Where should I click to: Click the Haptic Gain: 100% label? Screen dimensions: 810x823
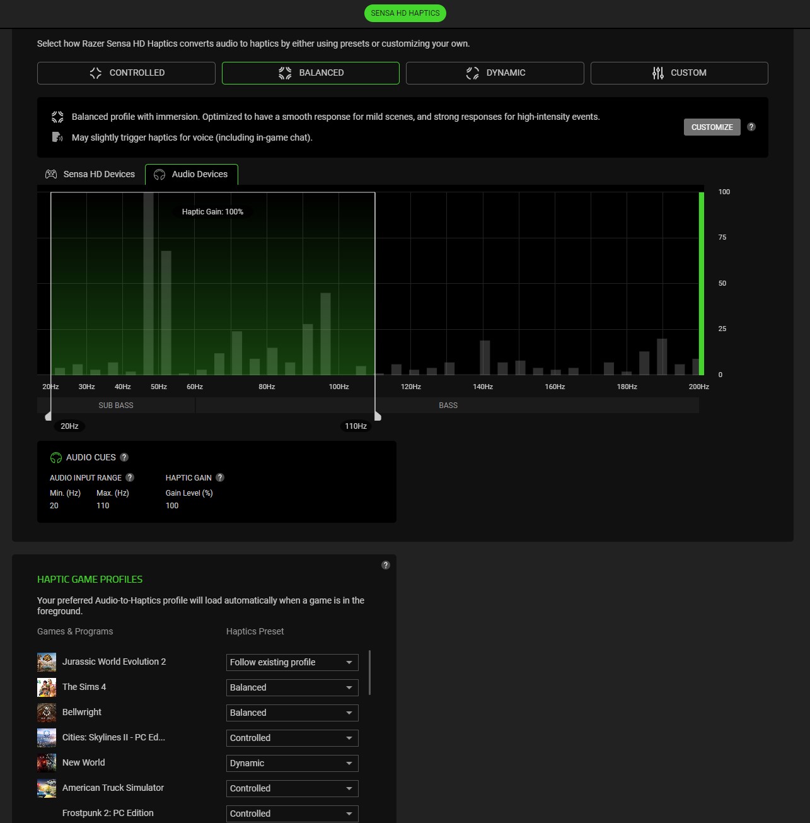point(212,212)
